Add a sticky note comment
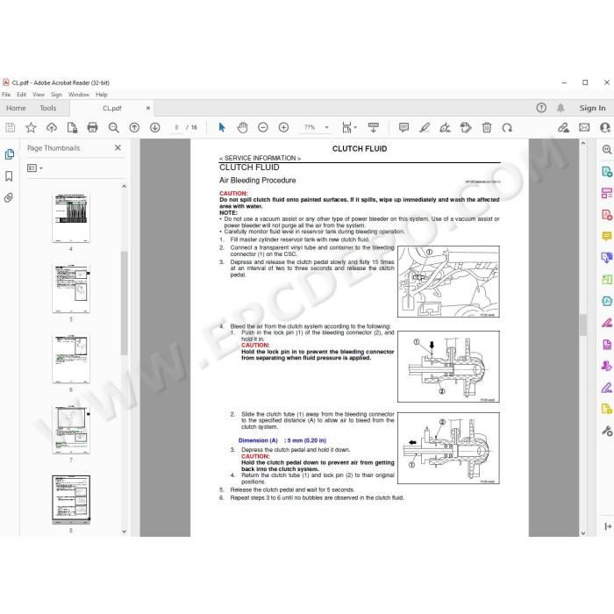Viewport: 614px width, 614px height. tap(403, 128)
